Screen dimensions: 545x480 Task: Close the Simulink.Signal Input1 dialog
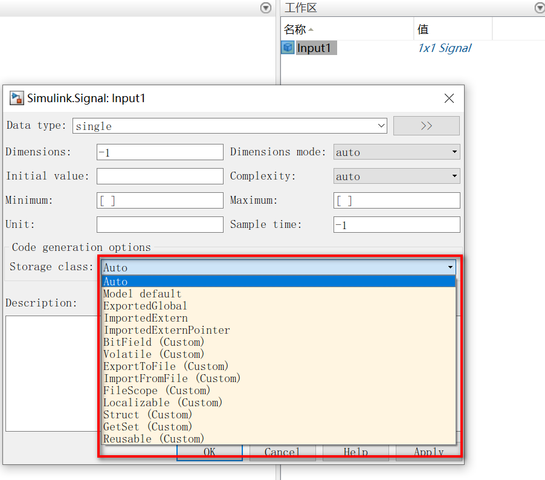(449, 98)
